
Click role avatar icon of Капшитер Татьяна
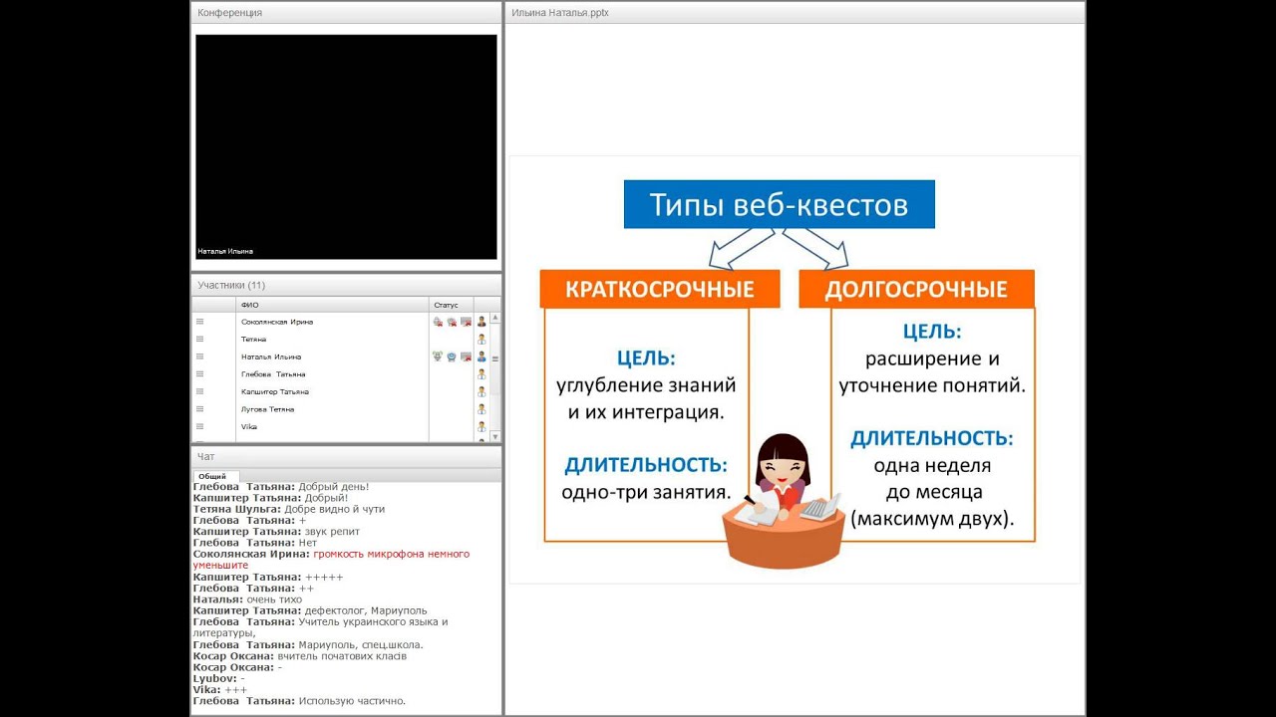pos(481,391)
